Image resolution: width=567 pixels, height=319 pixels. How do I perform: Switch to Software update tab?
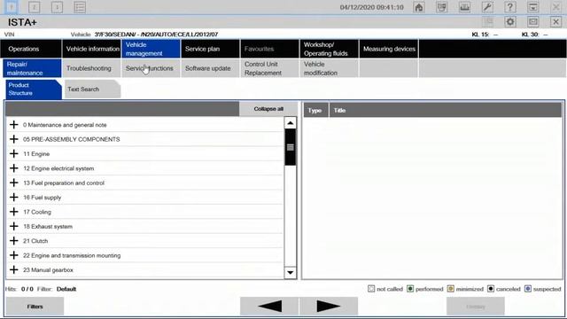click(210, 68)
